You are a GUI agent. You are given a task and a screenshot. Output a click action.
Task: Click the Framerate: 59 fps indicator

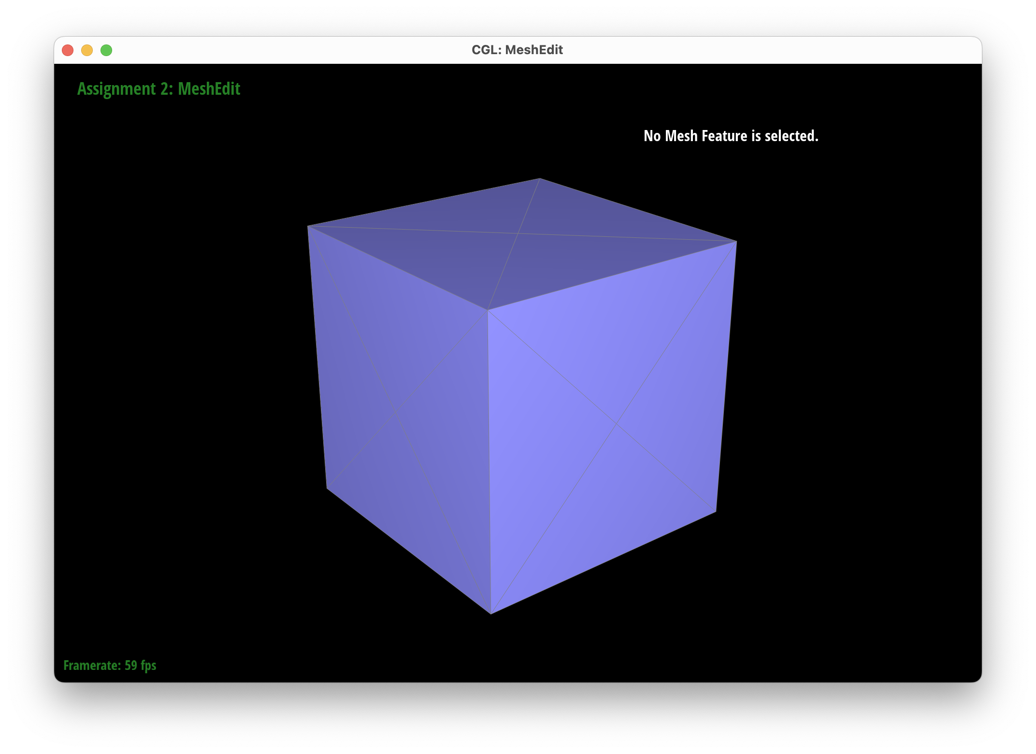click(110, 666)
